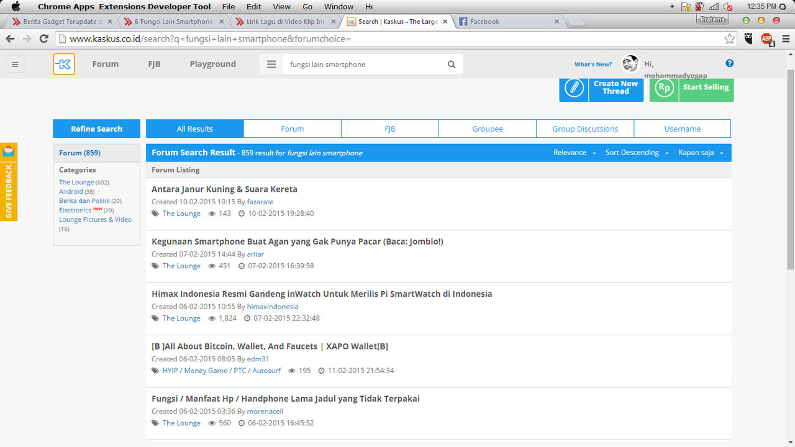Viewport: 795px width, 447px height.
Task: Open the left sidebar hamburger menu
Action: tap(16, 64)
